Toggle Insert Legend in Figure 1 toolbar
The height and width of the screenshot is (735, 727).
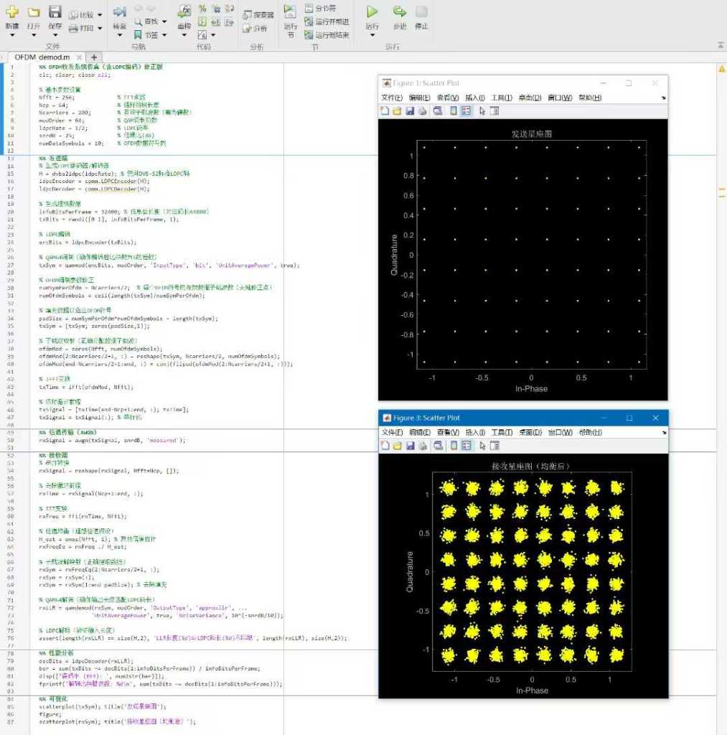pyautogui.click(x=466, y=111)
